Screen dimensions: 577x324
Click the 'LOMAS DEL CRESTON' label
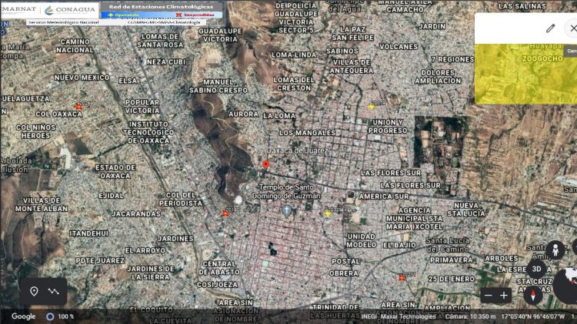(x=294, y=84)
